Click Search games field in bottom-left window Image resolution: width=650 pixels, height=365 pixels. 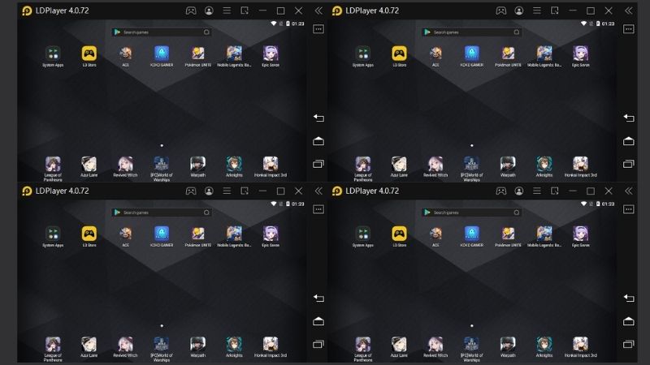[162, 213]
